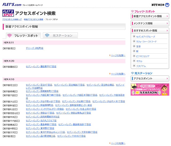Viewport: 171px width, 146px height.
Task: Click the アクセスポイント button under 光ステーション
Action: pos(150,79)
